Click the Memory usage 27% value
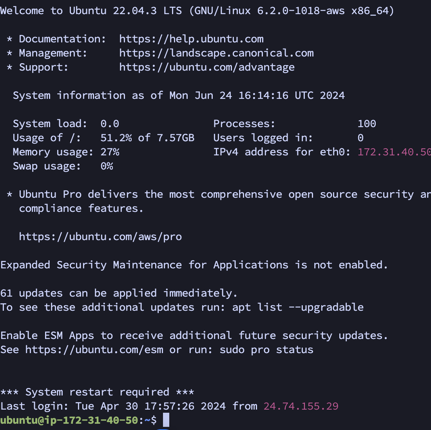 [x=110, y=152]
